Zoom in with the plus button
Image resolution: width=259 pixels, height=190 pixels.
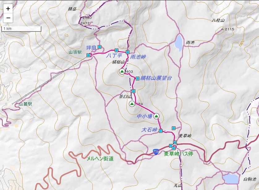[8, 9]
